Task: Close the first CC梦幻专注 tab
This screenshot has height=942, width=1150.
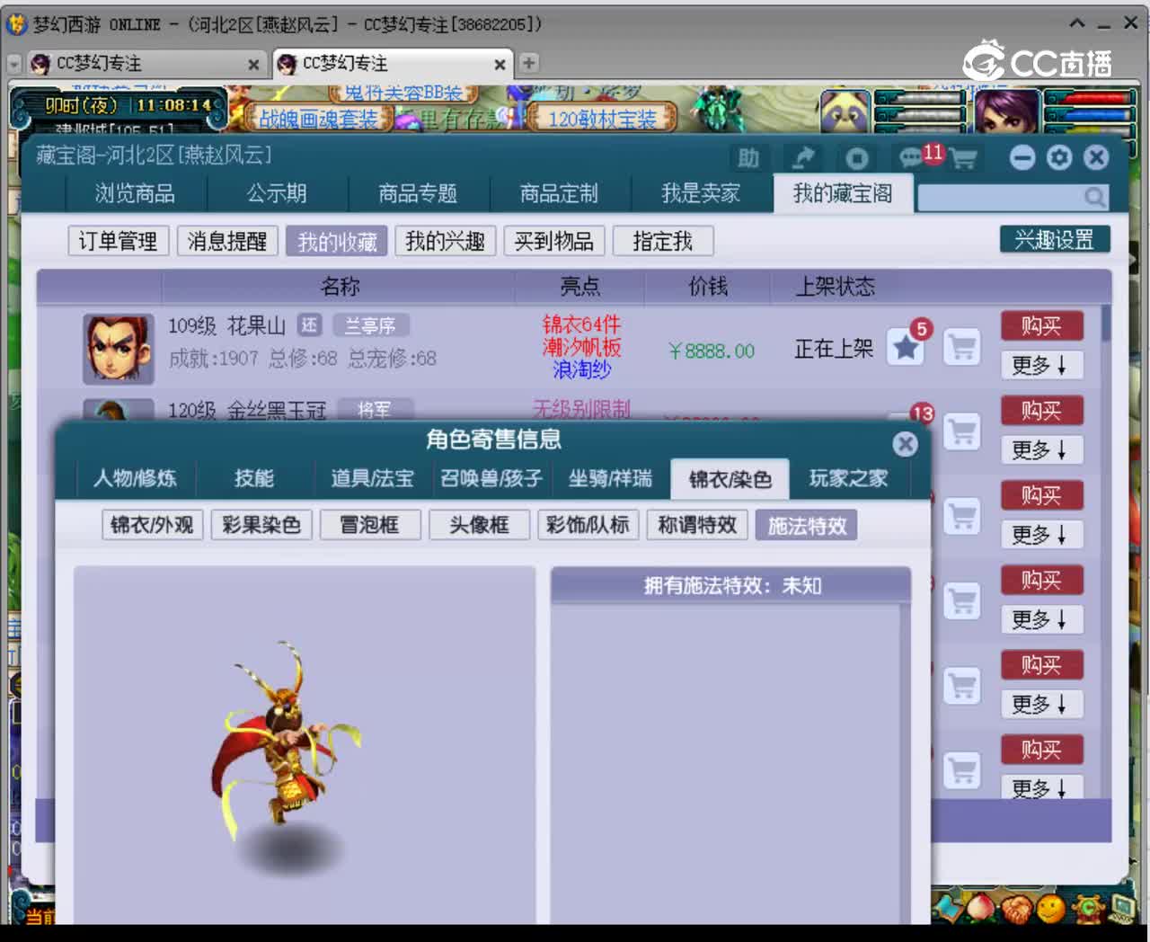Action: click(253, 65)
